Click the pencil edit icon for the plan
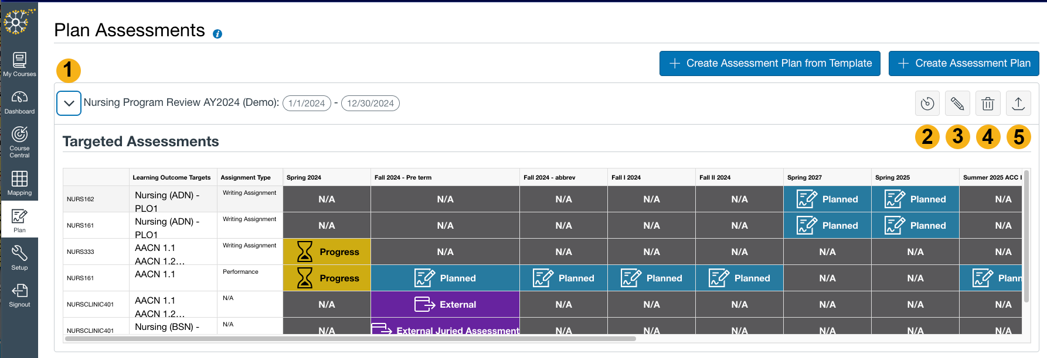1047x358 pixels. 957,104
